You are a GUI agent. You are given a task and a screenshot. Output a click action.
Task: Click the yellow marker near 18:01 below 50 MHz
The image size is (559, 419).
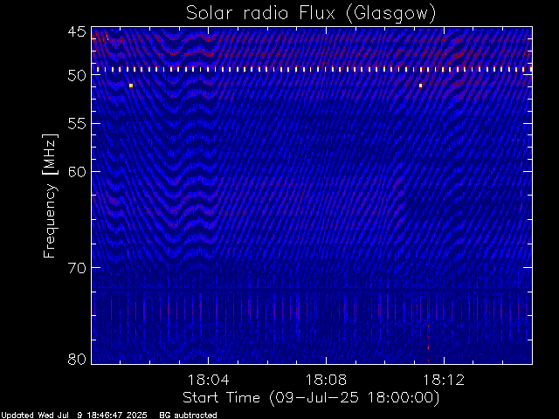[x=131, y=86]
